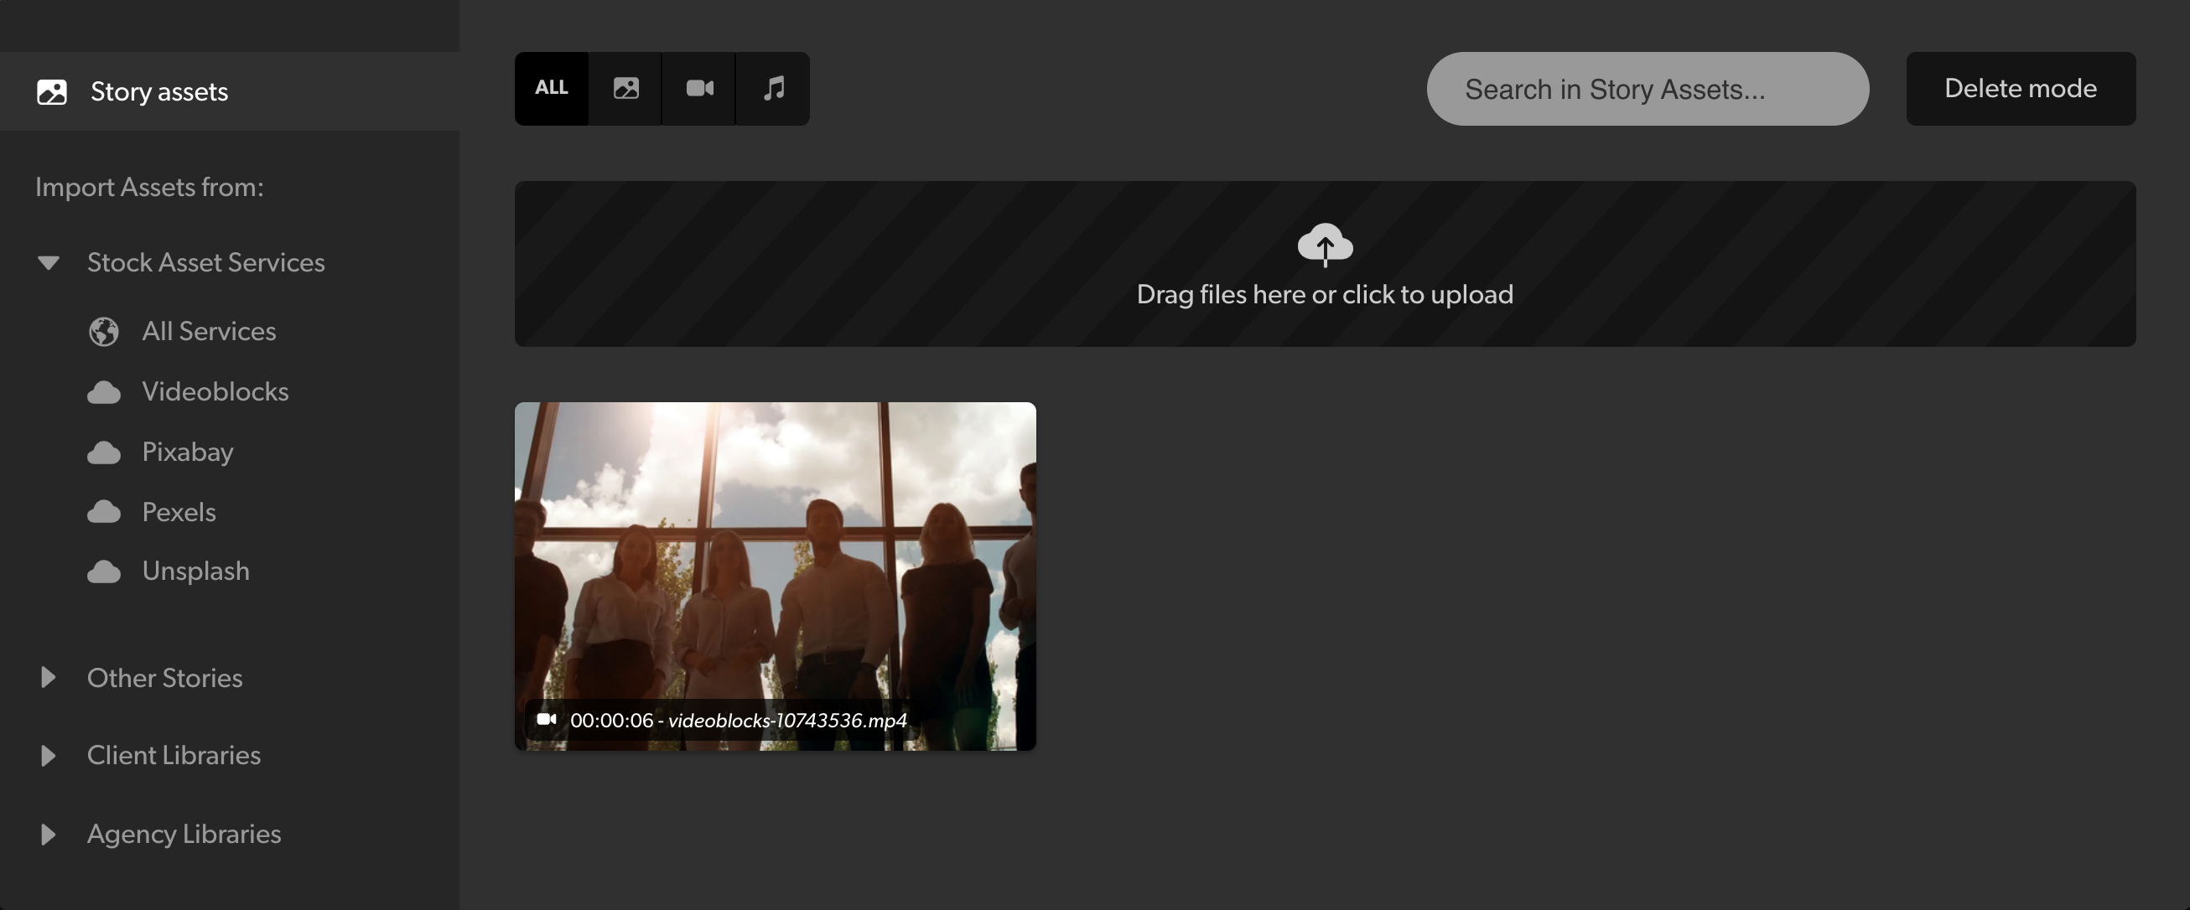
Task: Click Drag files here or click to upload
Action: [1325, 294]
